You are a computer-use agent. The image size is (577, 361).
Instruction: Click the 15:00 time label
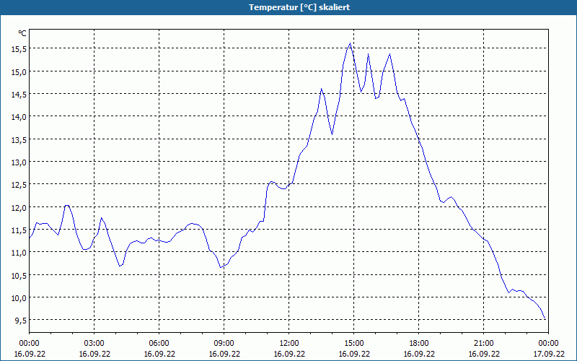point(353,344)
